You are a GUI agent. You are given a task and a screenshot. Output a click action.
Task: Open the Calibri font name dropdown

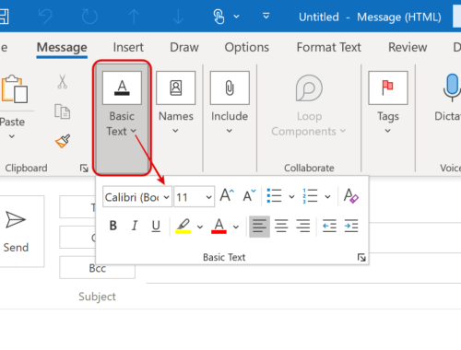167,197
